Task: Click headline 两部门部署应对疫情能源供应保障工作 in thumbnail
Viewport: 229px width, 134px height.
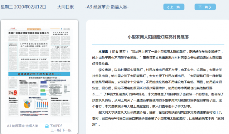Action: [x=29, y=33]
